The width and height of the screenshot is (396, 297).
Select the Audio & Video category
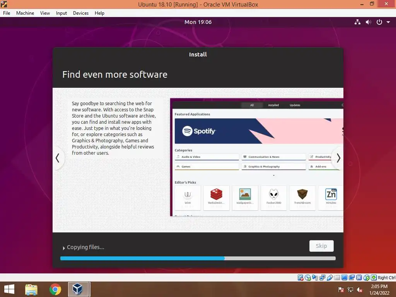tap(207, 157)
